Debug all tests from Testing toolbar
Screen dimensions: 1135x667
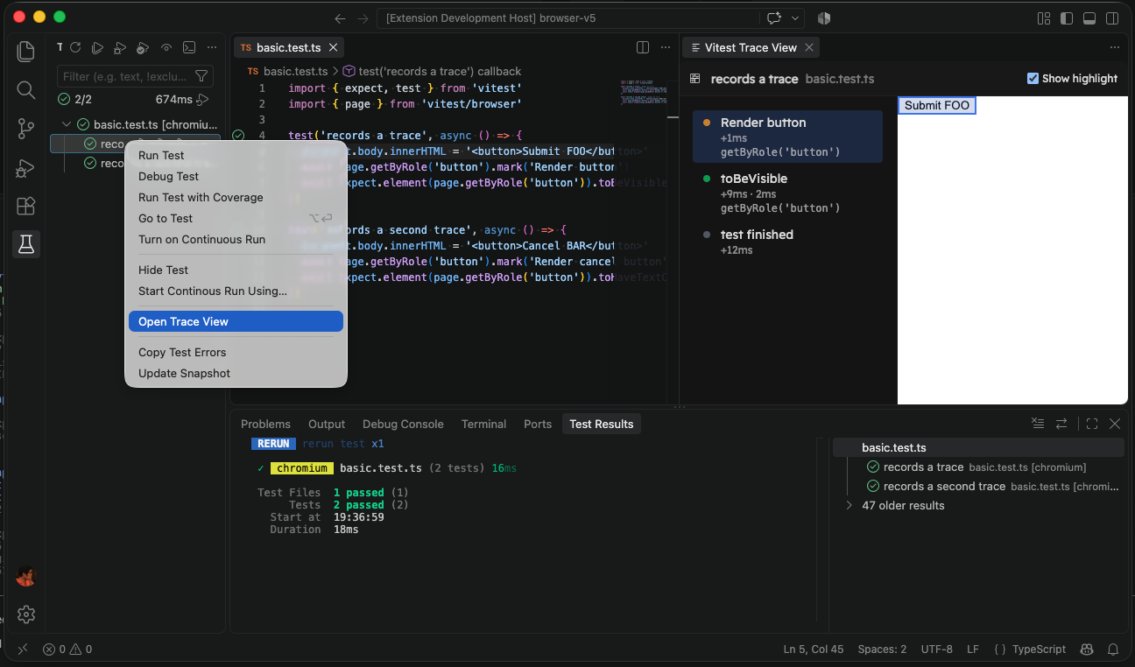coord(121,47)
